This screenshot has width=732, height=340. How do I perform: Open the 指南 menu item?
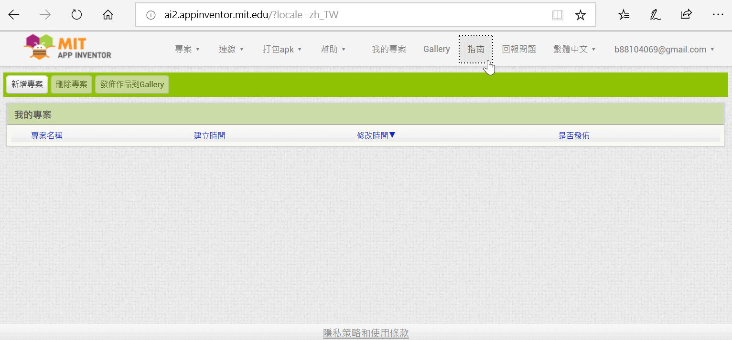click(x=476, y=49)
